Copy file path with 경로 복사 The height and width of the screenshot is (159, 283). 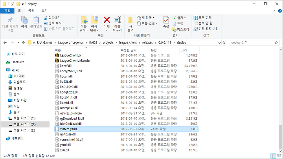coord(53,23)
